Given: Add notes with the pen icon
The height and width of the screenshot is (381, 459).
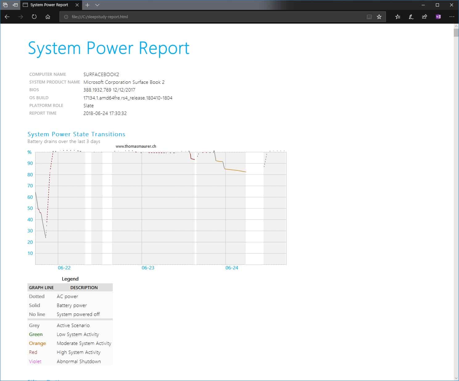Looking at the screenshot, I should (411, 17).
